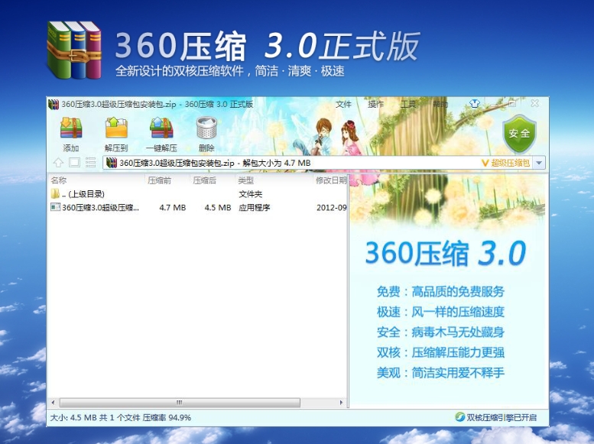The width and height of the screenshot is (594, 444).
Task: Sort by the 名称 column header
Action: [59, 180]
